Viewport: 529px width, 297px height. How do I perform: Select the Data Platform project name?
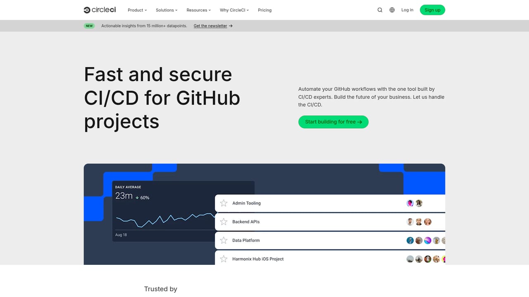click(246, 240)
